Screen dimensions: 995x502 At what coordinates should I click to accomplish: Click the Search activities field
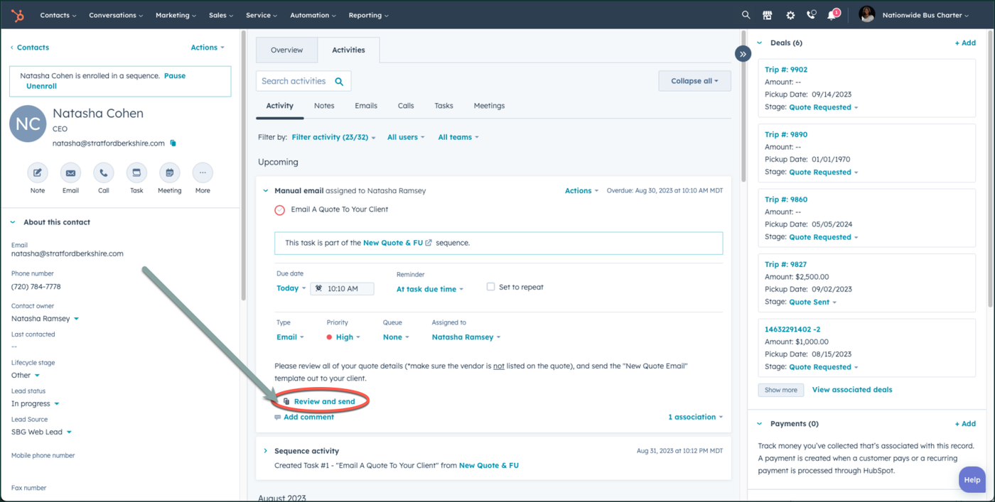pos(294,81)
